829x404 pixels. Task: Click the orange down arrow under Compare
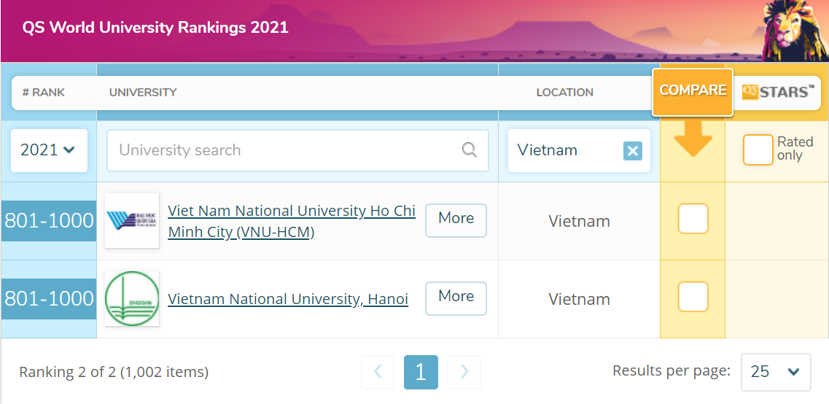pos(693,139)
